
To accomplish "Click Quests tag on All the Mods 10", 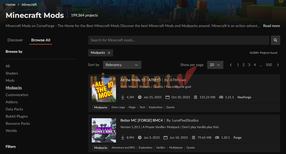I will (171, 107).
